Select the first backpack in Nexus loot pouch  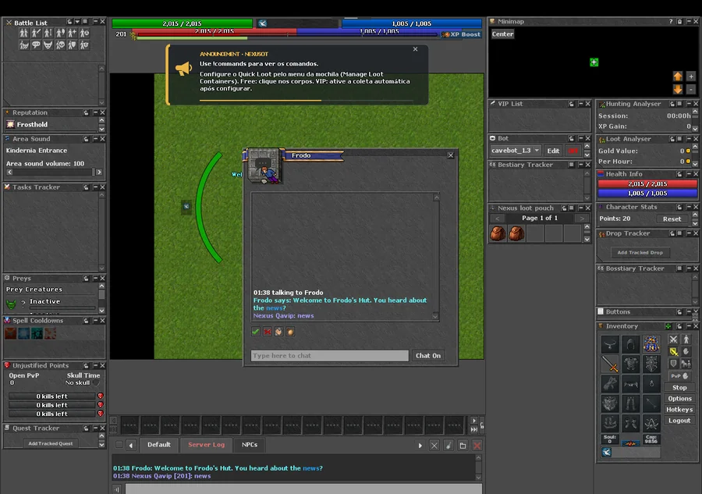[498, 233]
